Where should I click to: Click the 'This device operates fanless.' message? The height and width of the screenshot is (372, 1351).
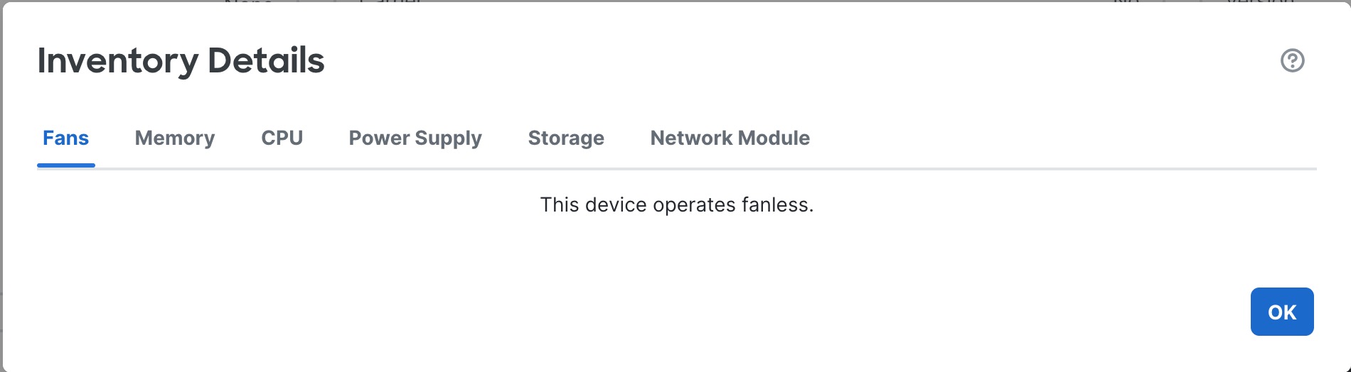click(676, 205)
